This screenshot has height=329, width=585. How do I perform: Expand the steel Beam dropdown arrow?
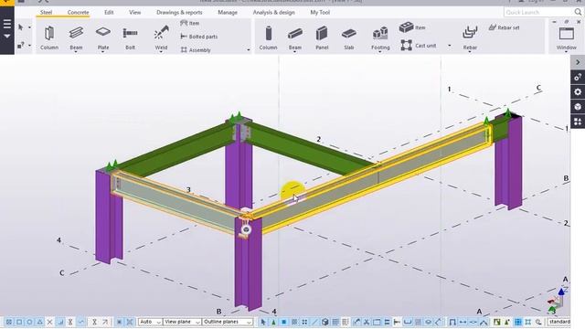click(x=76, y=52)
